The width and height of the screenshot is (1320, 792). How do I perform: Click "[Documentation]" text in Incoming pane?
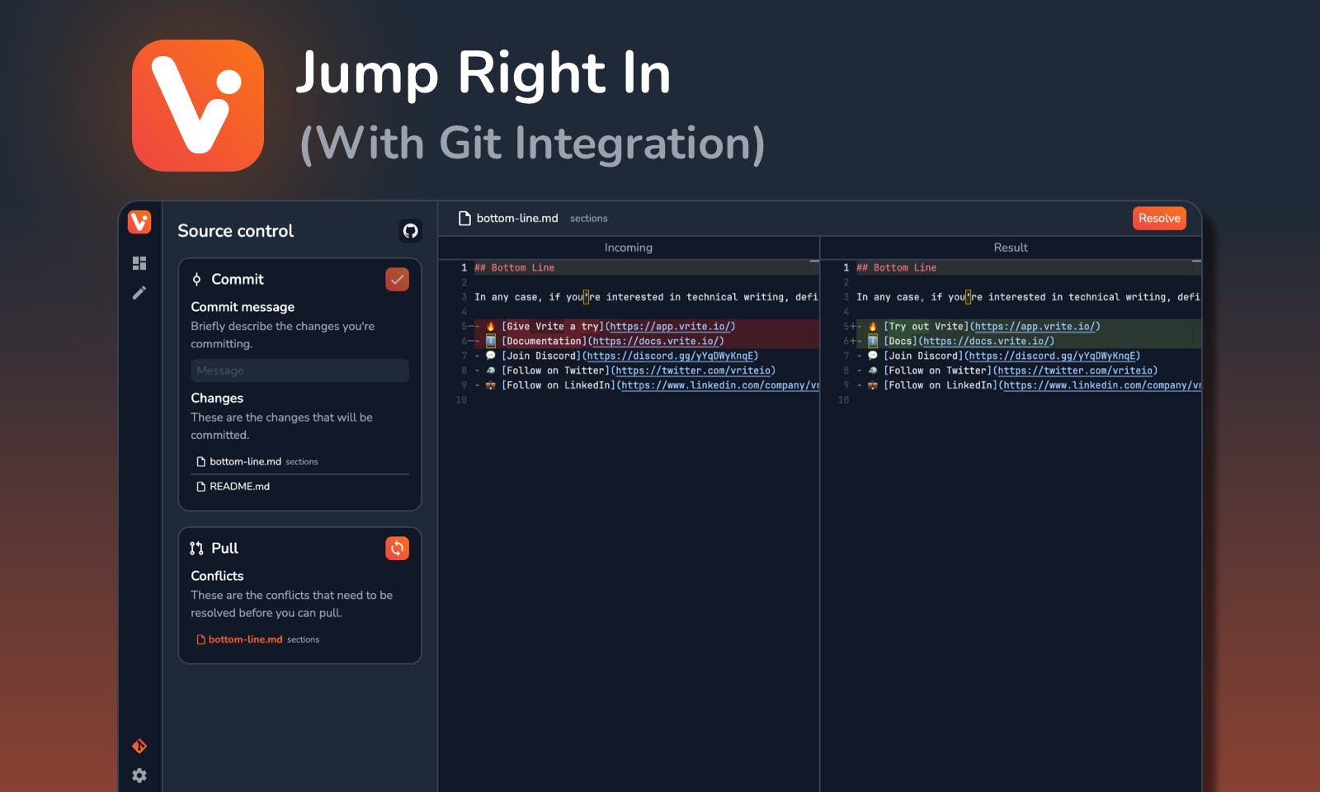click(544, 342)
